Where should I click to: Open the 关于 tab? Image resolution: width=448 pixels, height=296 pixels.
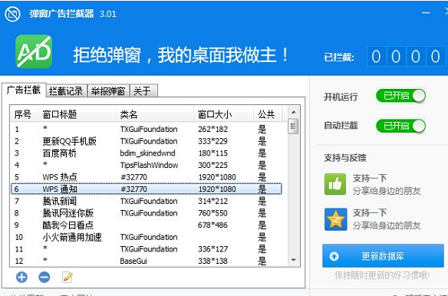point(143,91)
